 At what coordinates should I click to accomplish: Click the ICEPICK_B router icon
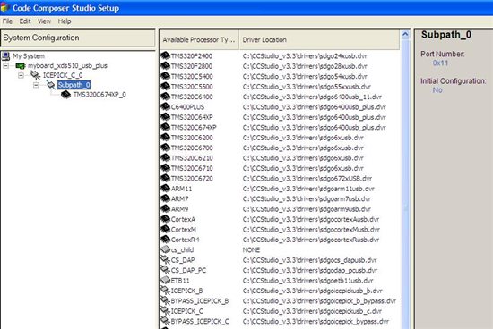click(166, 291)
